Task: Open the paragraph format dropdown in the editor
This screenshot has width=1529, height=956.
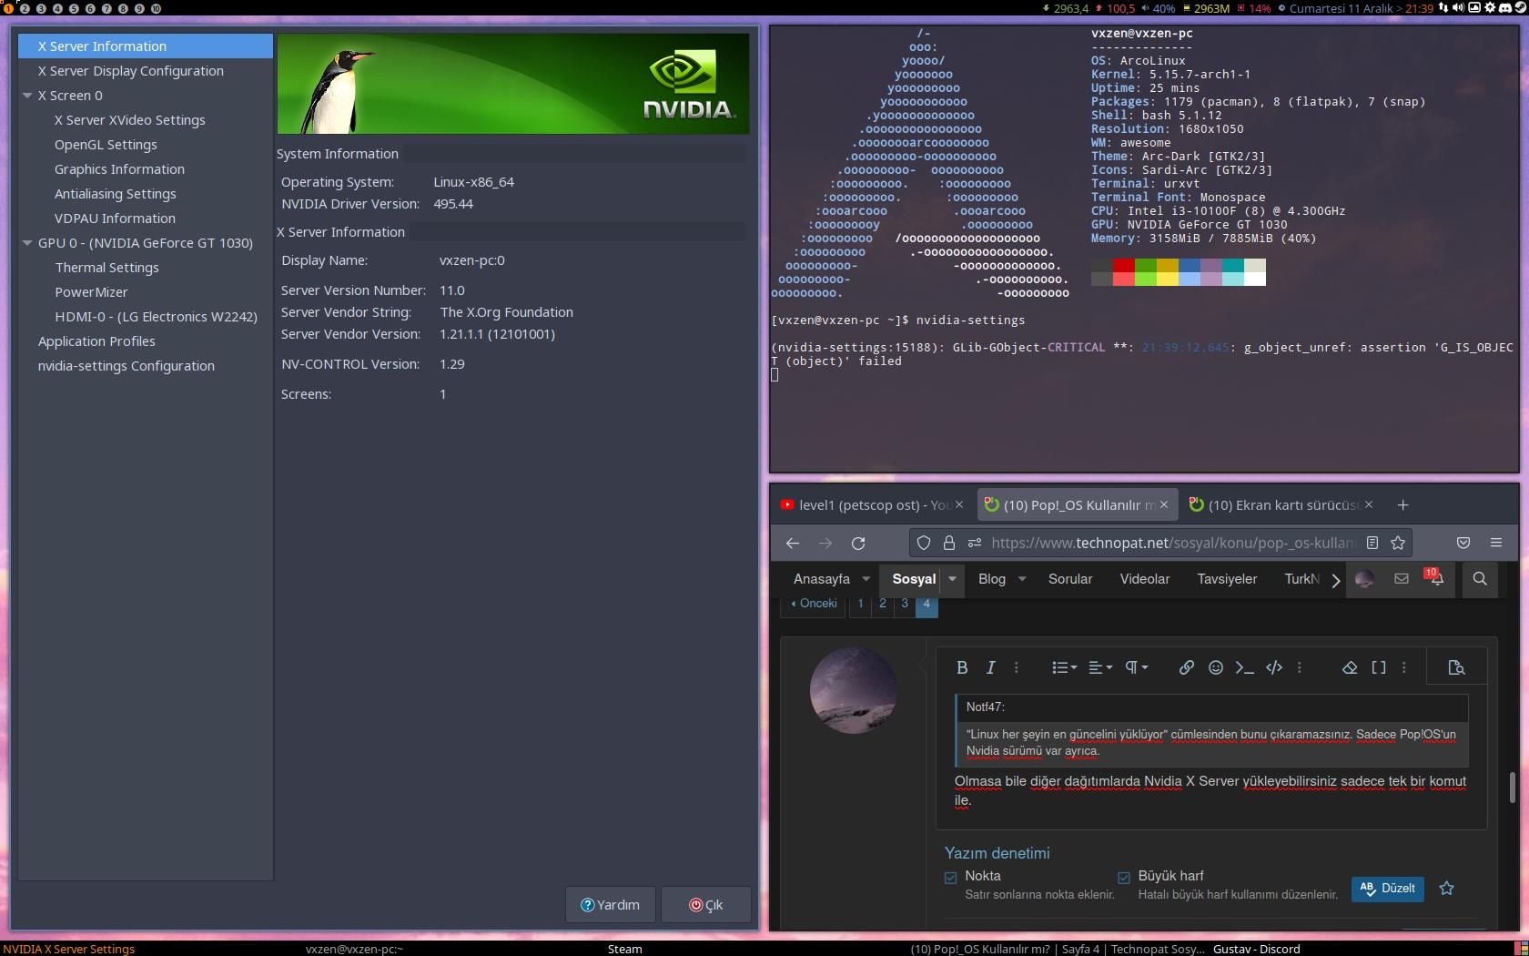Action: (1136, 667)
